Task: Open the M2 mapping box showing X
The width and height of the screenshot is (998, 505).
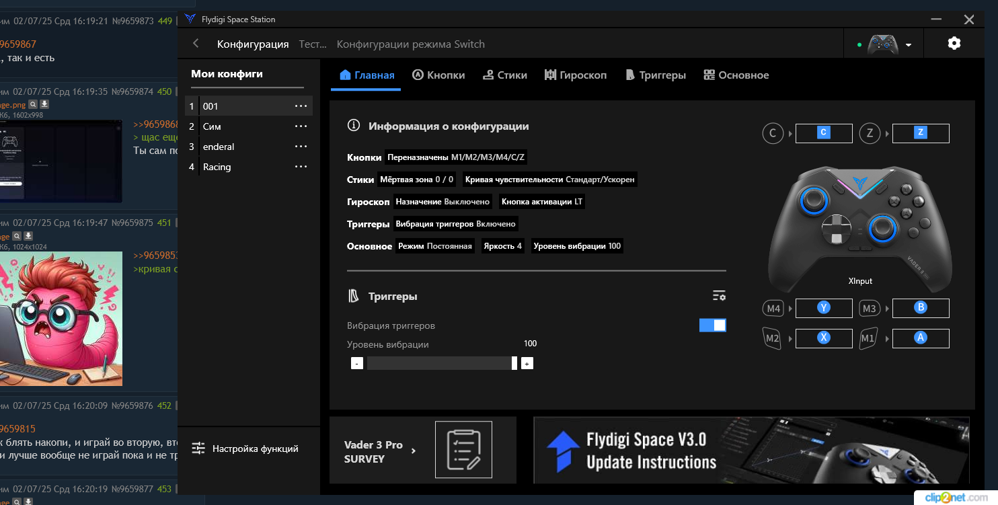Action: [824, 338]
